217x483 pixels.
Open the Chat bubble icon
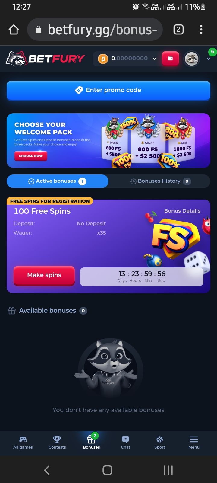tap(125, 443)
